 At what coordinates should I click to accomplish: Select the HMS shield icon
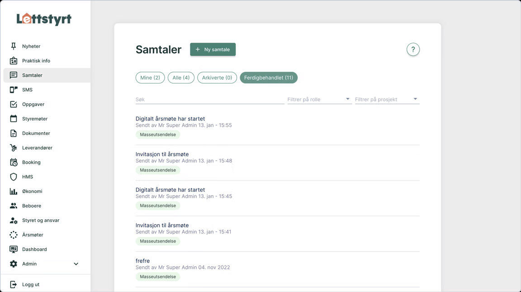(x=14, y=177)
